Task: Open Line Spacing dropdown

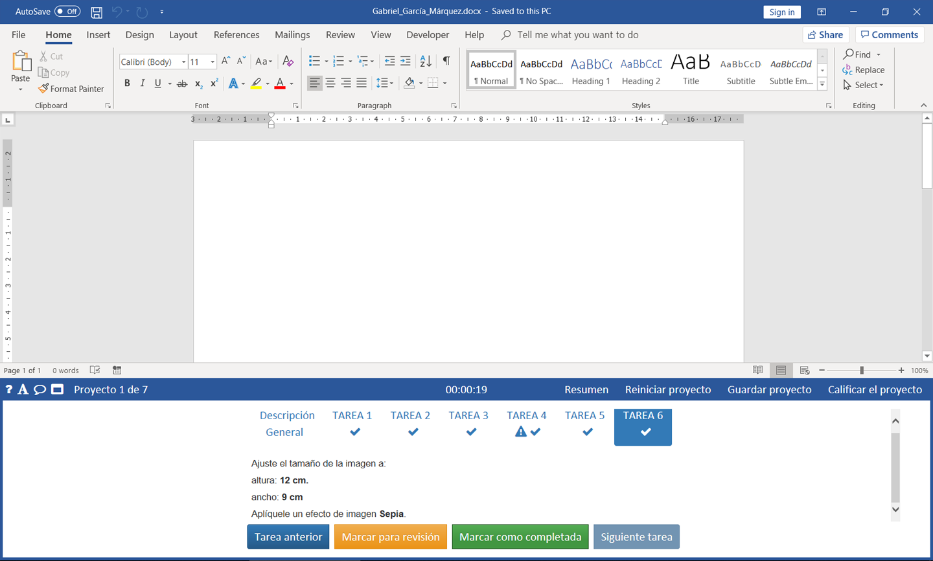Action: pyautogui.click(x=385, y=83)
